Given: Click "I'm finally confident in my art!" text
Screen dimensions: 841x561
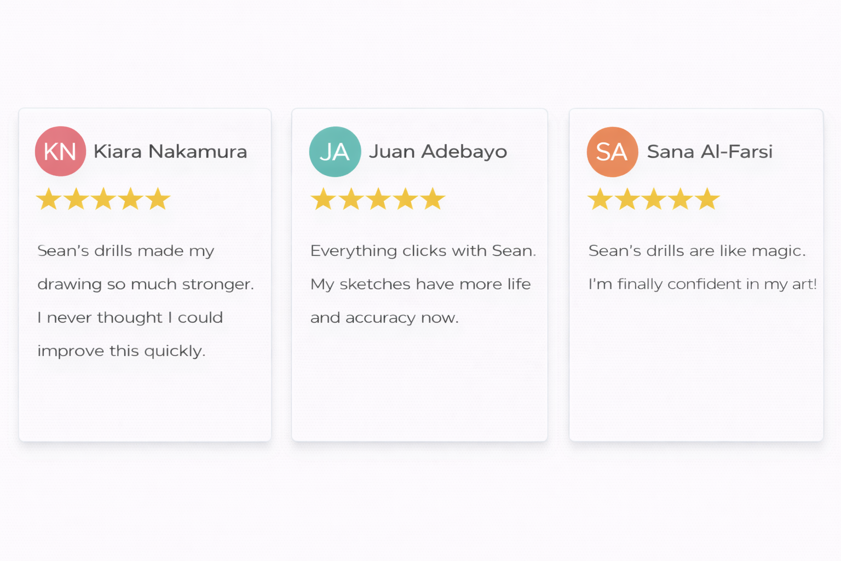Looking at the screenshot, I should [702, 284].
